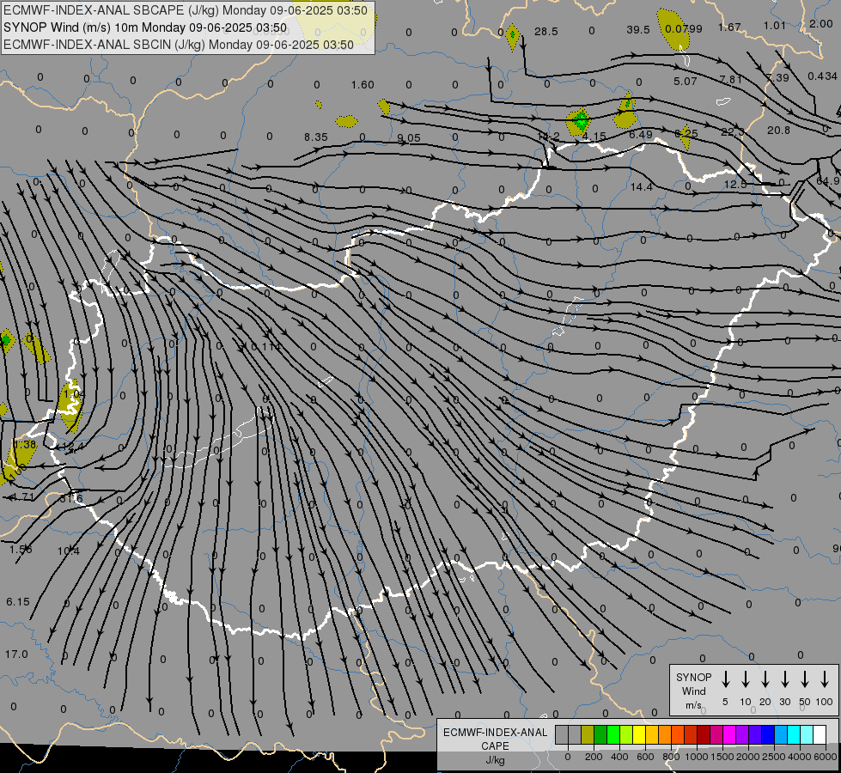Click the 39.5 CAPE value
The image size is (841, 773).
coord(638,30)
